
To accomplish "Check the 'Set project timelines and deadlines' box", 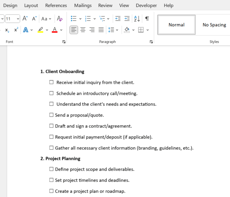I will (51, 180).
